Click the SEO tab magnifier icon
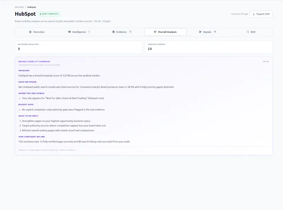The width and height of the screenshot is (283, 210). (248, 32)
